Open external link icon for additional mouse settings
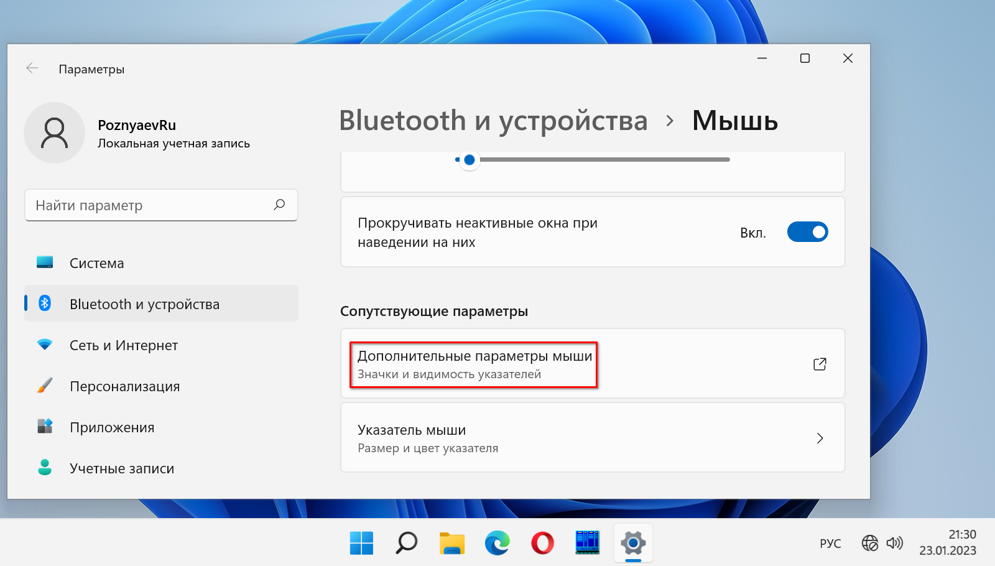 click(820, 364)
